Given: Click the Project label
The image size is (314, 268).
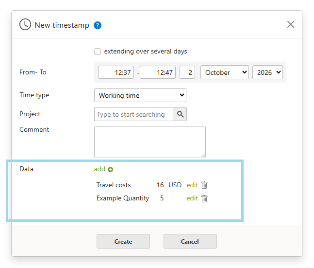Looking at the screenshot, I should tap(30, 114).
